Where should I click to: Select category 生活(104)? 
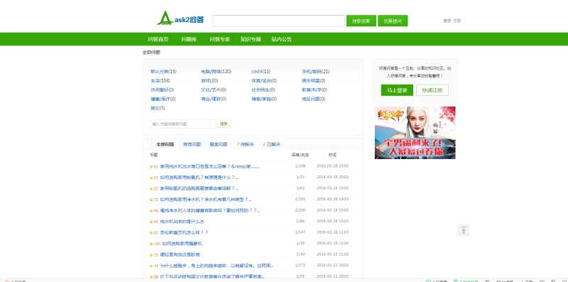160,80
